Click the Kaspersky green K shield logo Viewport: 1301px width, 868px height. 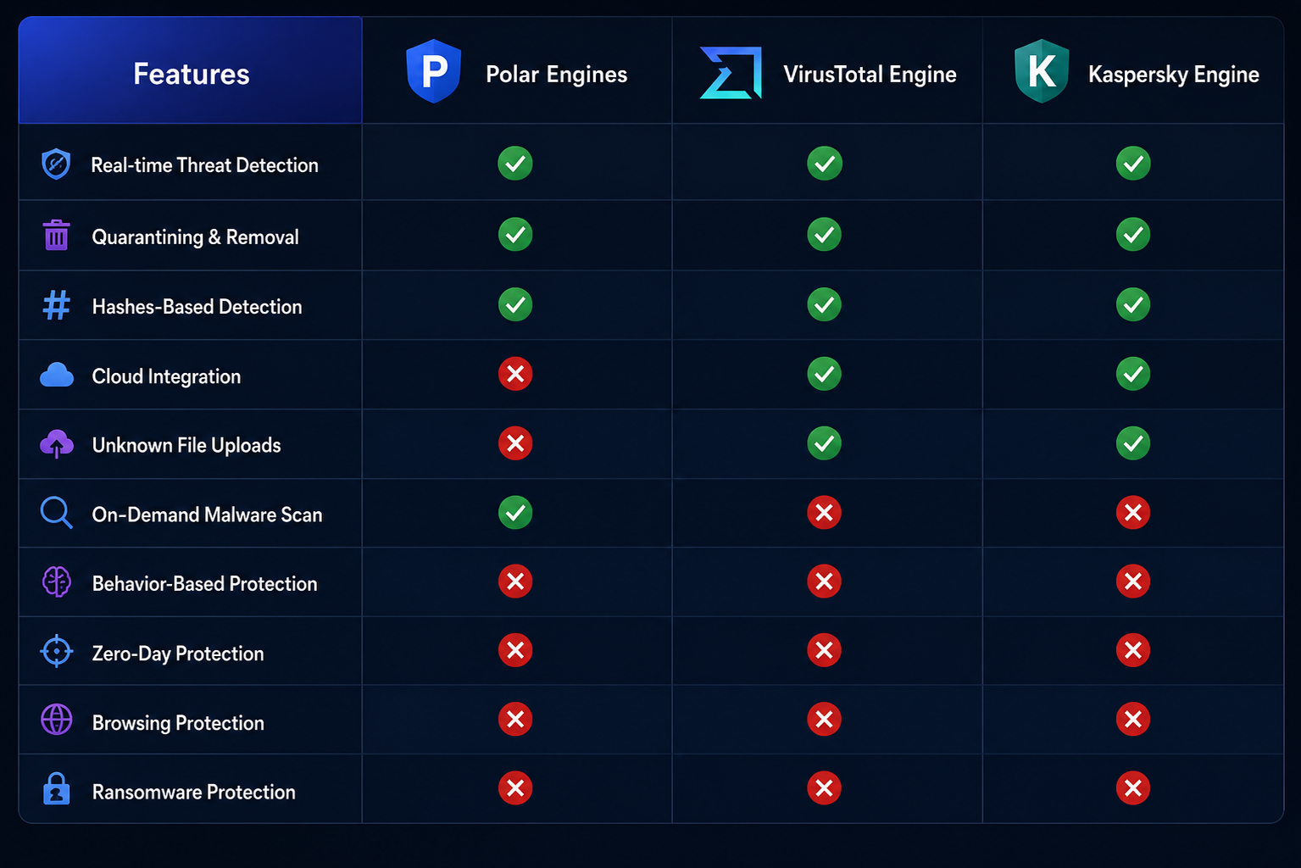click(x=1042, y=71)
